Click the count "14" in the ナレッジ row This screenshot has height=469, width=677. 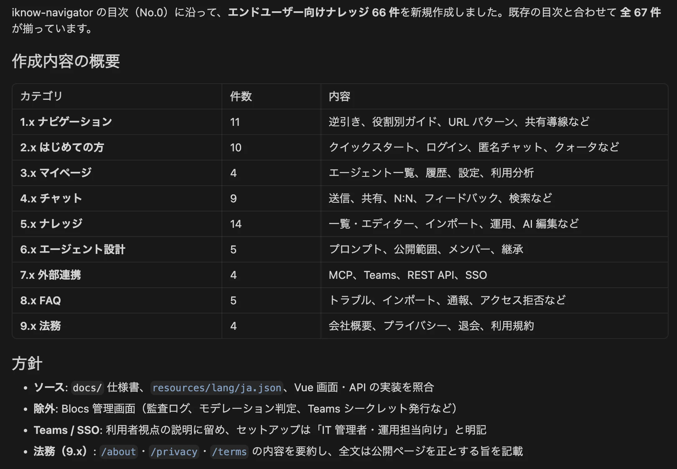pos(236,224)
